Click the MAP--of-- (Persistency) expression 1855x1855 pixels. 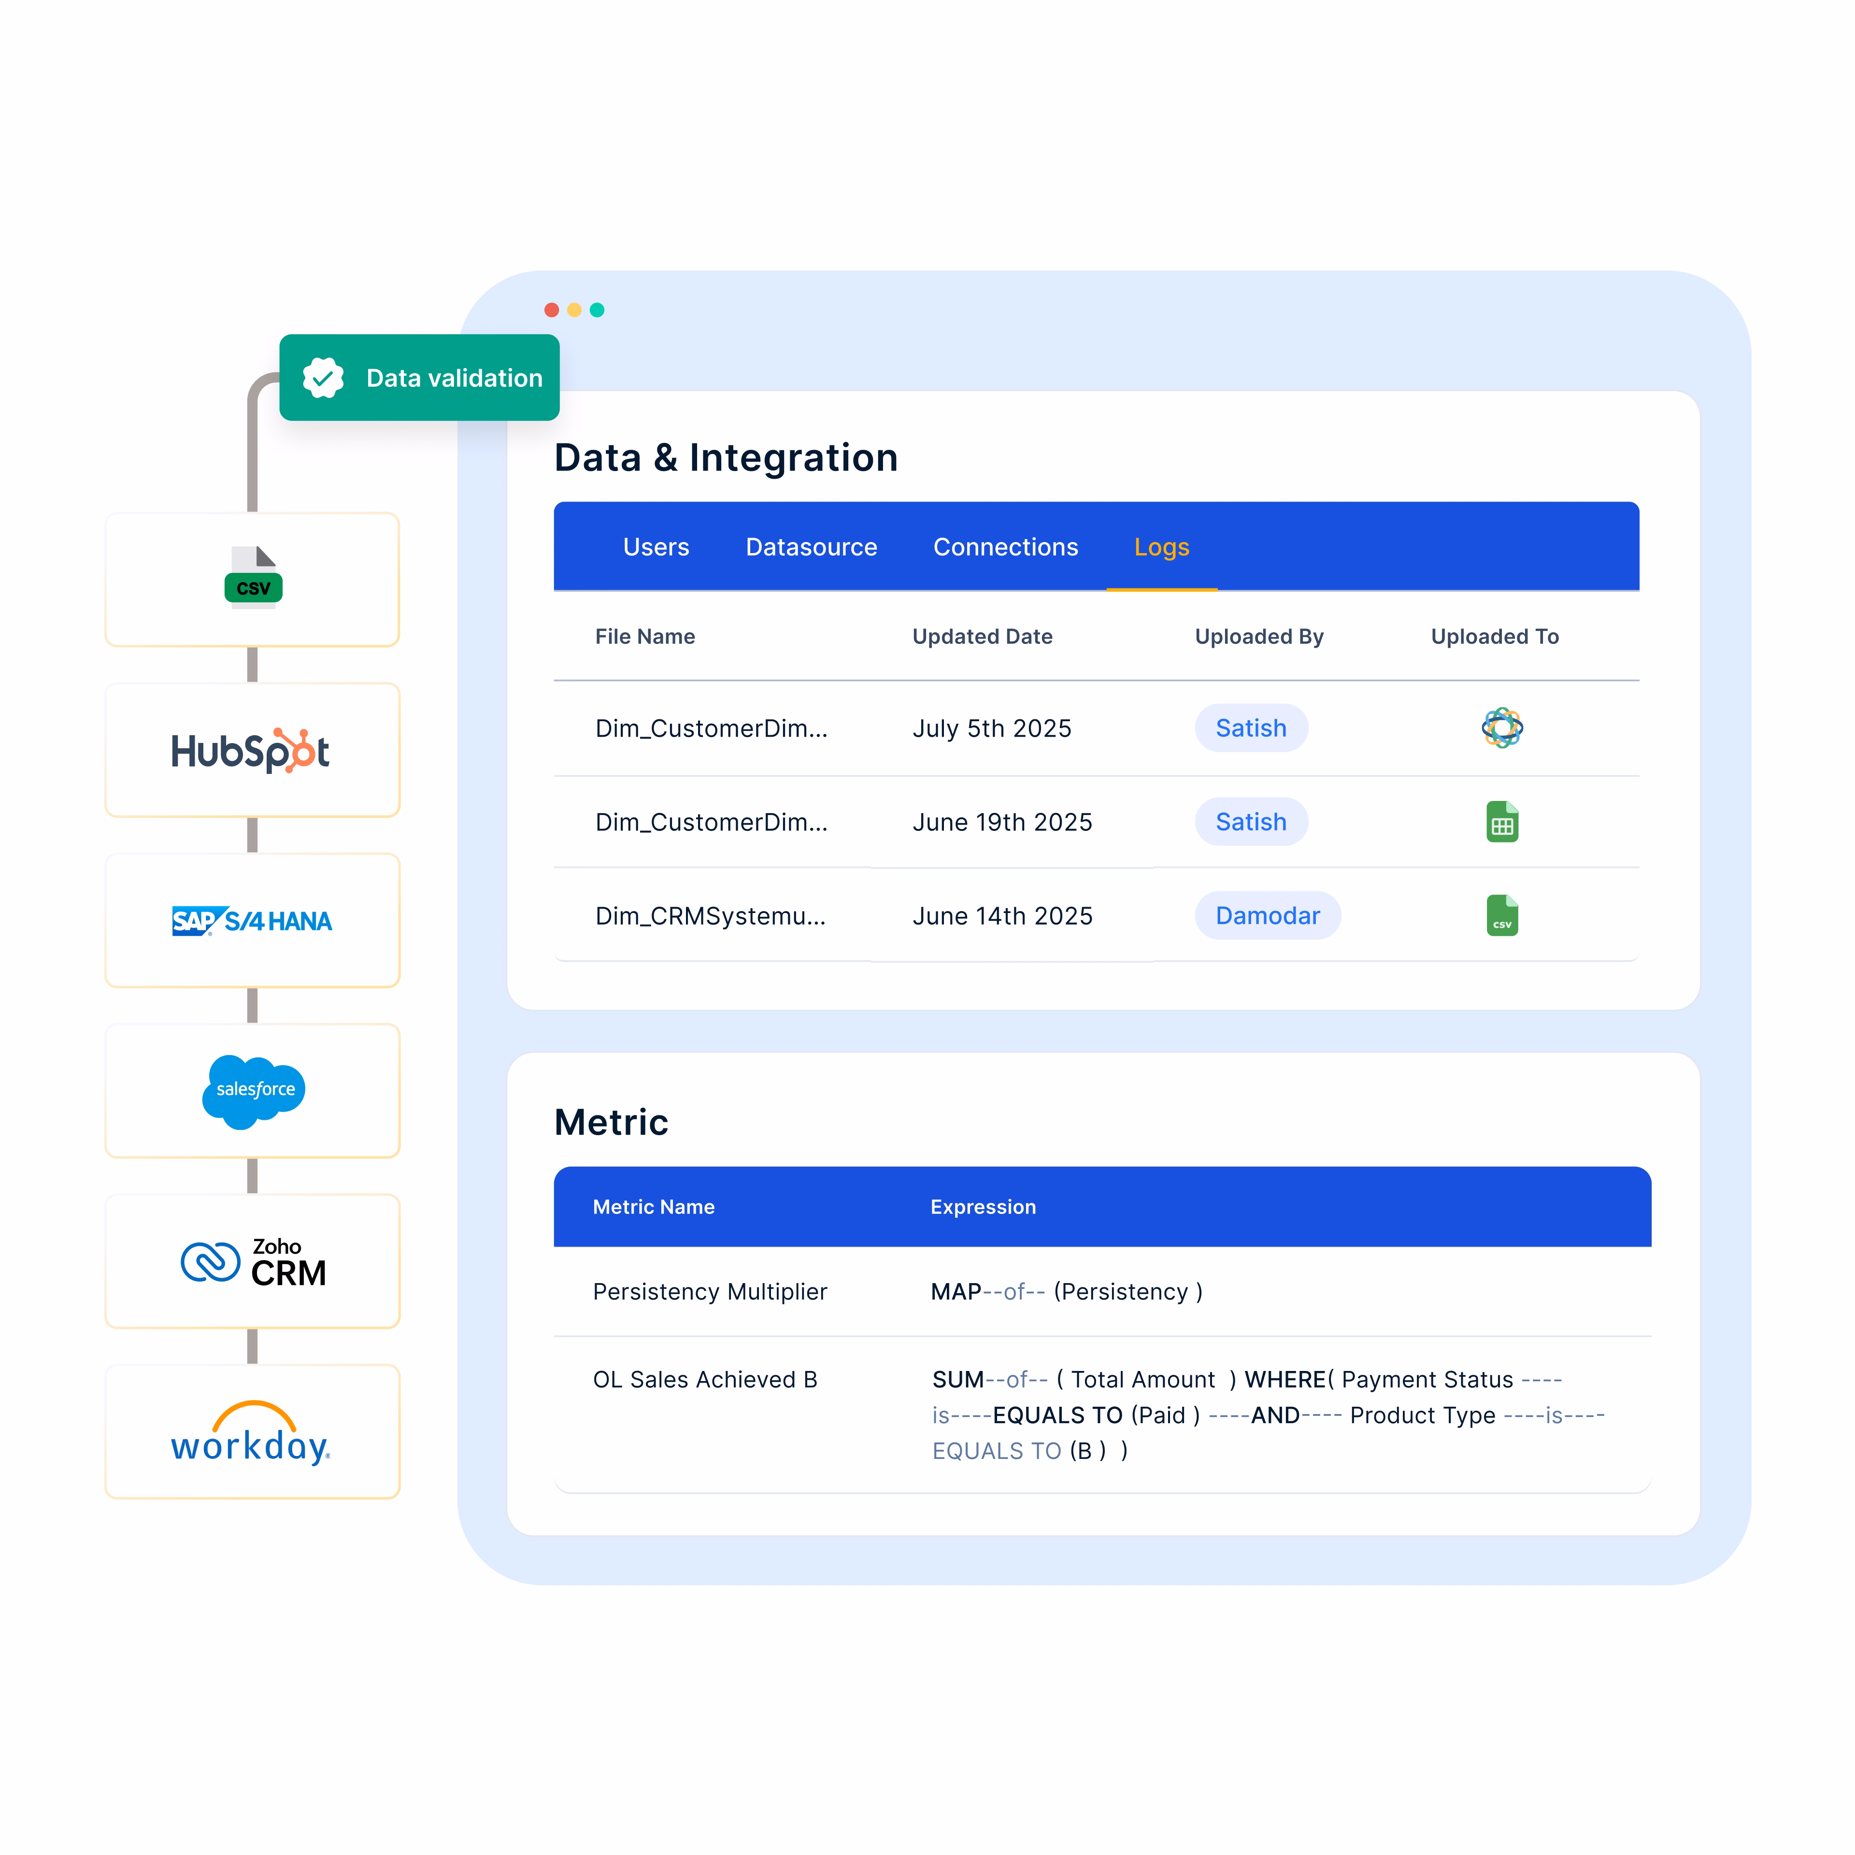(x=1066, y=1291)
